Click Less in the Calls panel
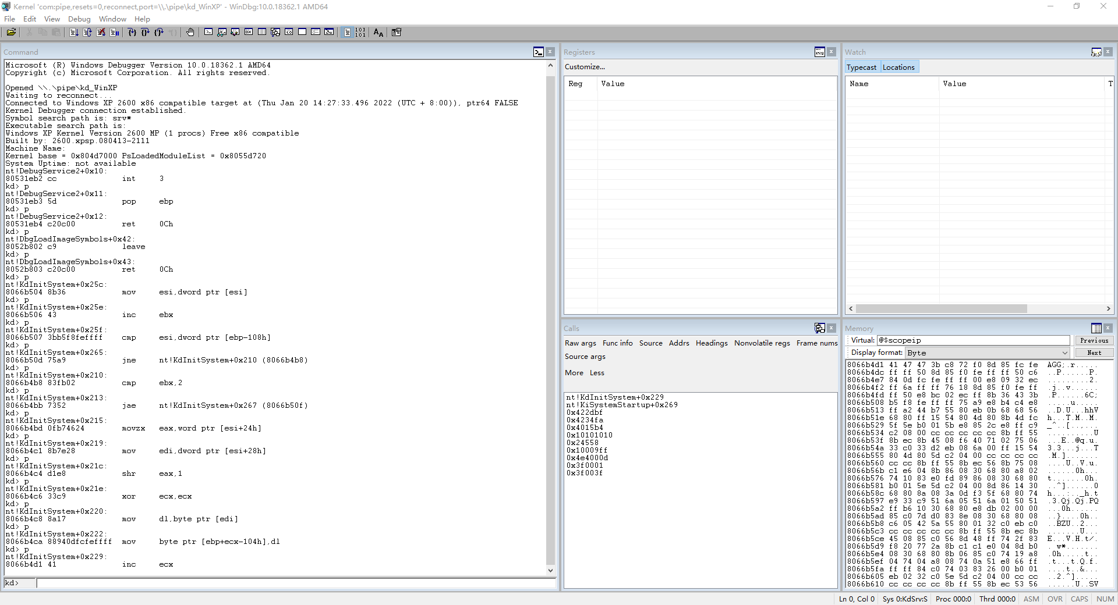The width and height of the screenshot is (1118, 605). [x=597, y=373]
